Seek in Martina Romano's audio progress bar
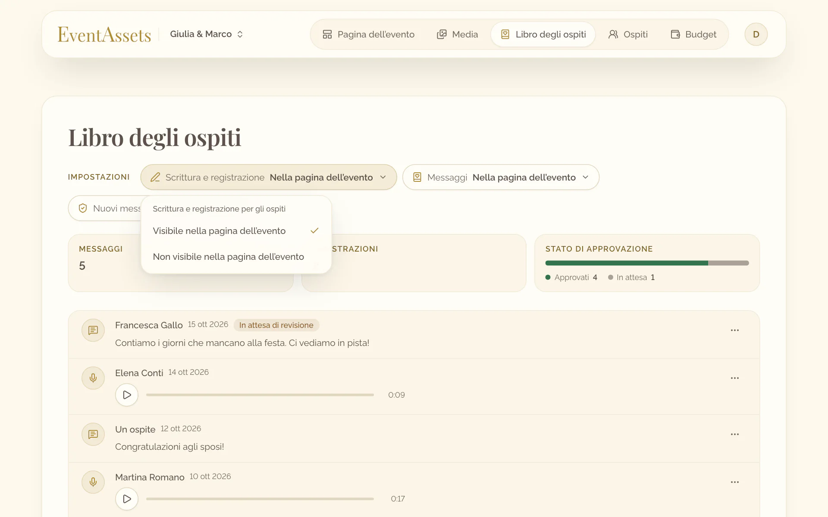 (260, 499)
